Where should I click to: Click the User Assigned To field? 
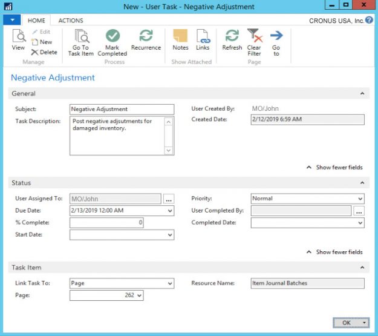point(116,199)
